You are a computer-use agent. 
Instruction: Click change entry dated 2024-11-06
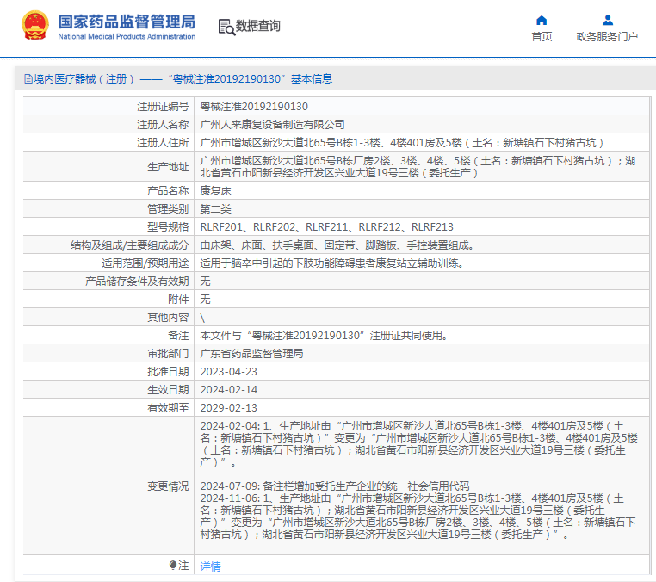pos(418,517)
